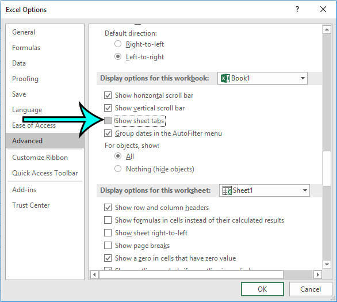Toggle Show horizontal scroll bar checkbox

(x=108, y=95)
